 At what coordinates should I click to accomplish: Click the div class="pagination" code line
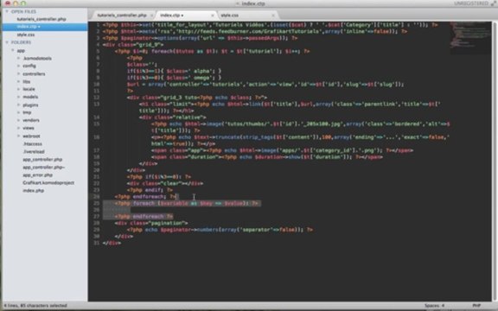pos(151,223)
